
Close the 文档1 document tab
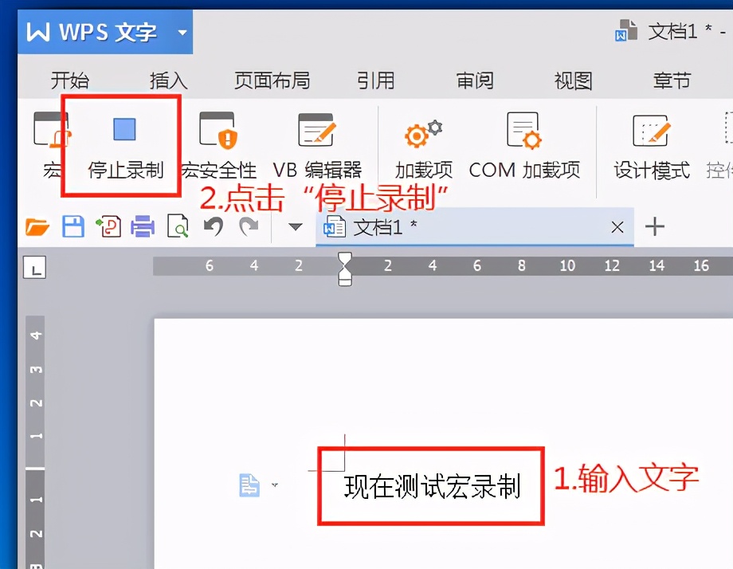pos(617,227)
